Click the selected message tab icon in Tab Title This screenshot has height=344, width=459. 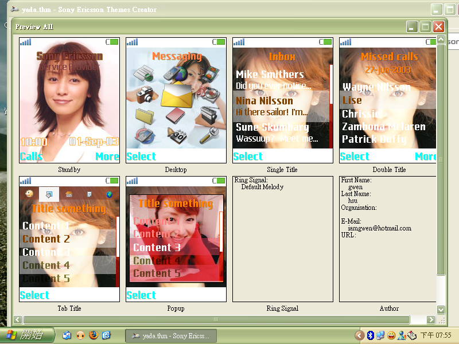pyautogui.click(x=49, y=194)
